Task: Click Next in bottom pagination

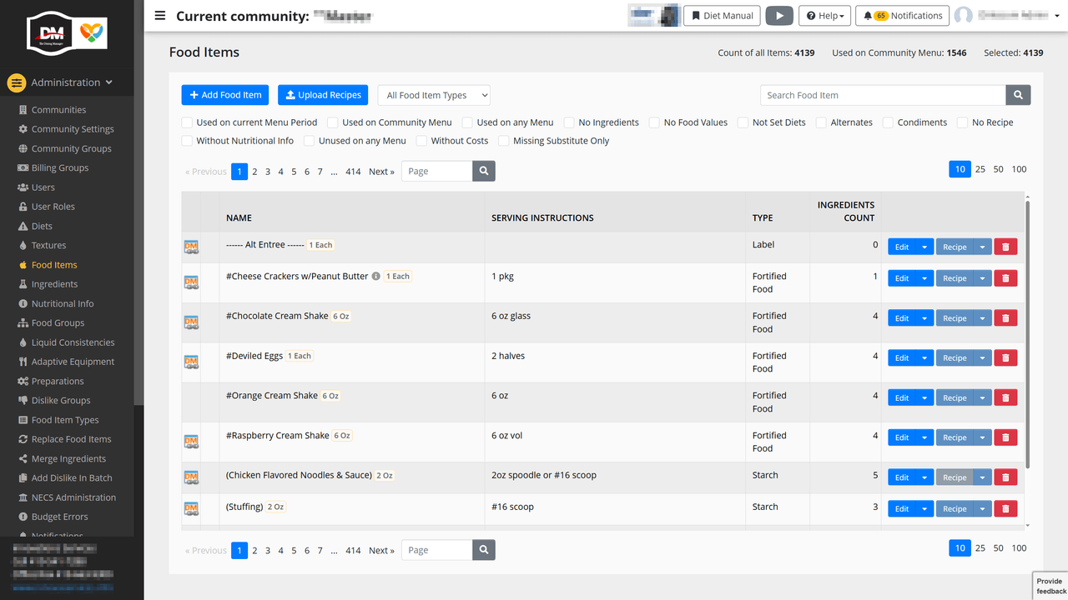Action: pos(381,550)
